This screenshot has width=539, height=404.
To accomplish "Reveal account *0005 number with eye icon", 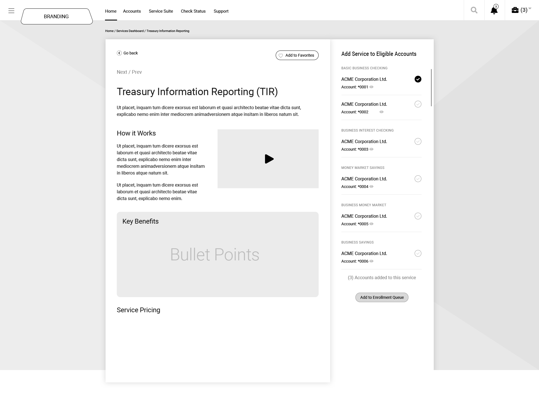I will pyautogui.click(x=371, y=224).
